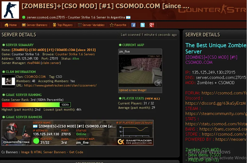Click the Server Summary bullet icon
The image size is (247, 163).
(4, 45)
